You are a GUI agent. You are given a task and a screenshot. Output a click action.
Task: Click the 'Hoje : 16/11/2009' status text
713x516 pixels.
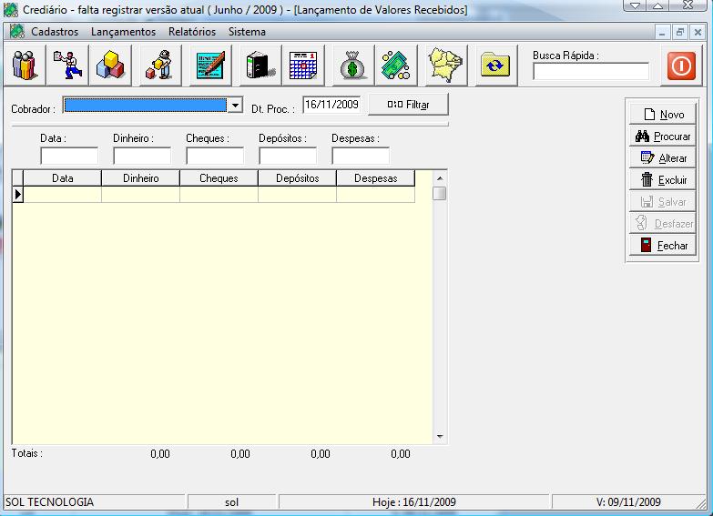coord(413,502)
